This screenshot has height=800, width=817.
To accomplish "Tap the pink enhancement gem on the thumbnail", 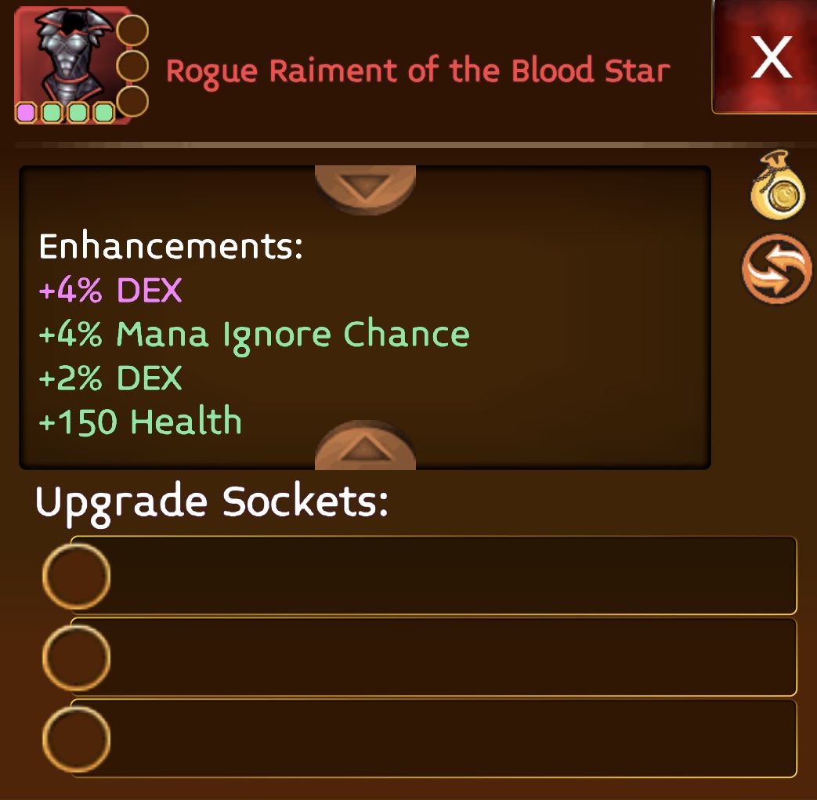I will pos(26,113).
